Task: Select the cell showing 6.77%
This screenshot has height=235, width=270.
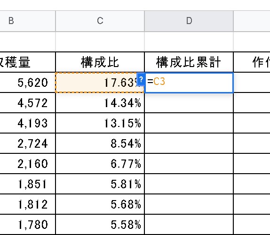Action: tap(100, 164)
